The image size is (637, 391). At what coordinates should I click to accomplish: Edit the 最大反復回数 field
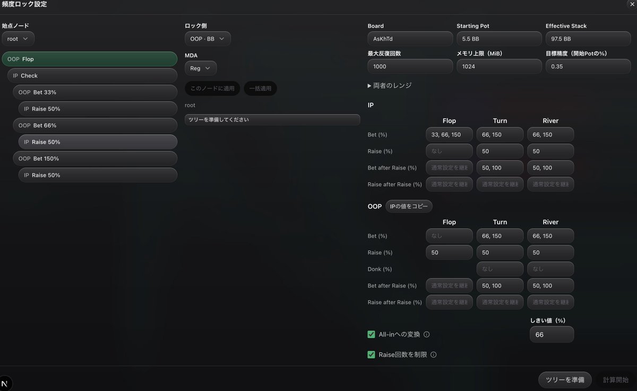(410, 66)
